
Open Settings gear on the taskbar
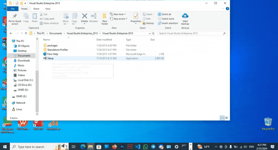(177, 147)
